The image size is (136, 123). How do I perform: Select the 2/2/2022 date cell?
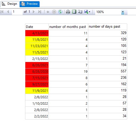[x=37, y=116]
